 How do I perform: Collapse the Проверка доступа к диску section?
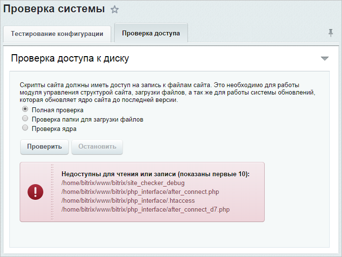(x=325, y=58)
